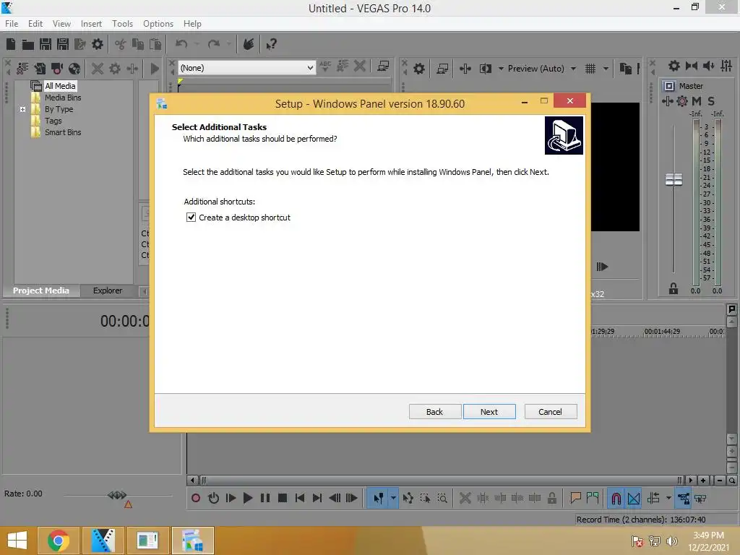Toggle the Master fader lock icon
The height and width of the screenshot is (555, 740).
(674, 289)
